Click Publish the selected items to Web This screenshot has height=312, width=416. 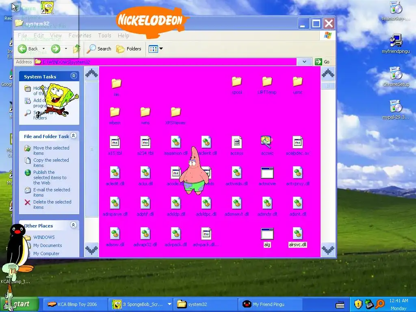click(45, 178)
